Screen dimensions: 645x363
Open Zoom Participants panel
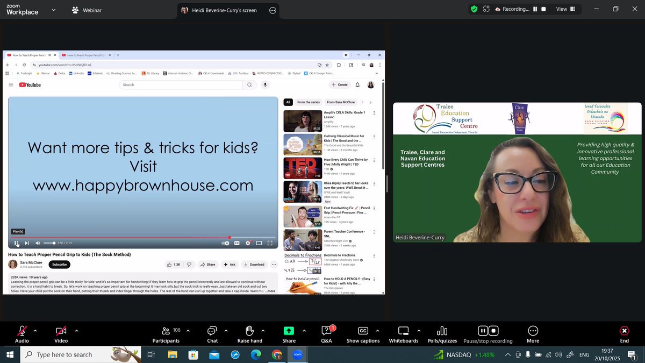[x=166, y=334]
